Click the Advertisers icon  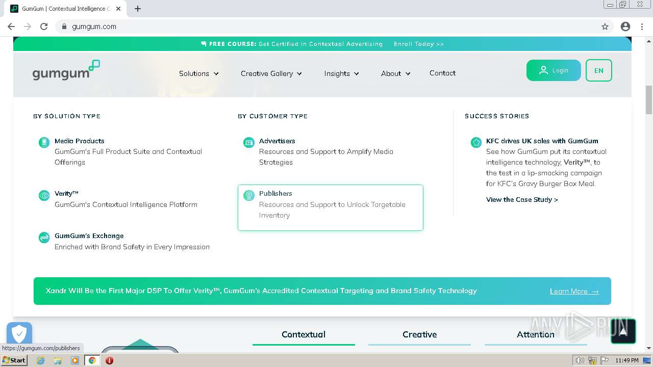(249, 142)
